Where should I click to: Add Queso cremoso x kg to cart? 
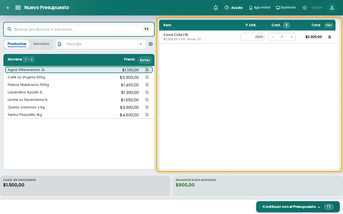coord(147,107)
